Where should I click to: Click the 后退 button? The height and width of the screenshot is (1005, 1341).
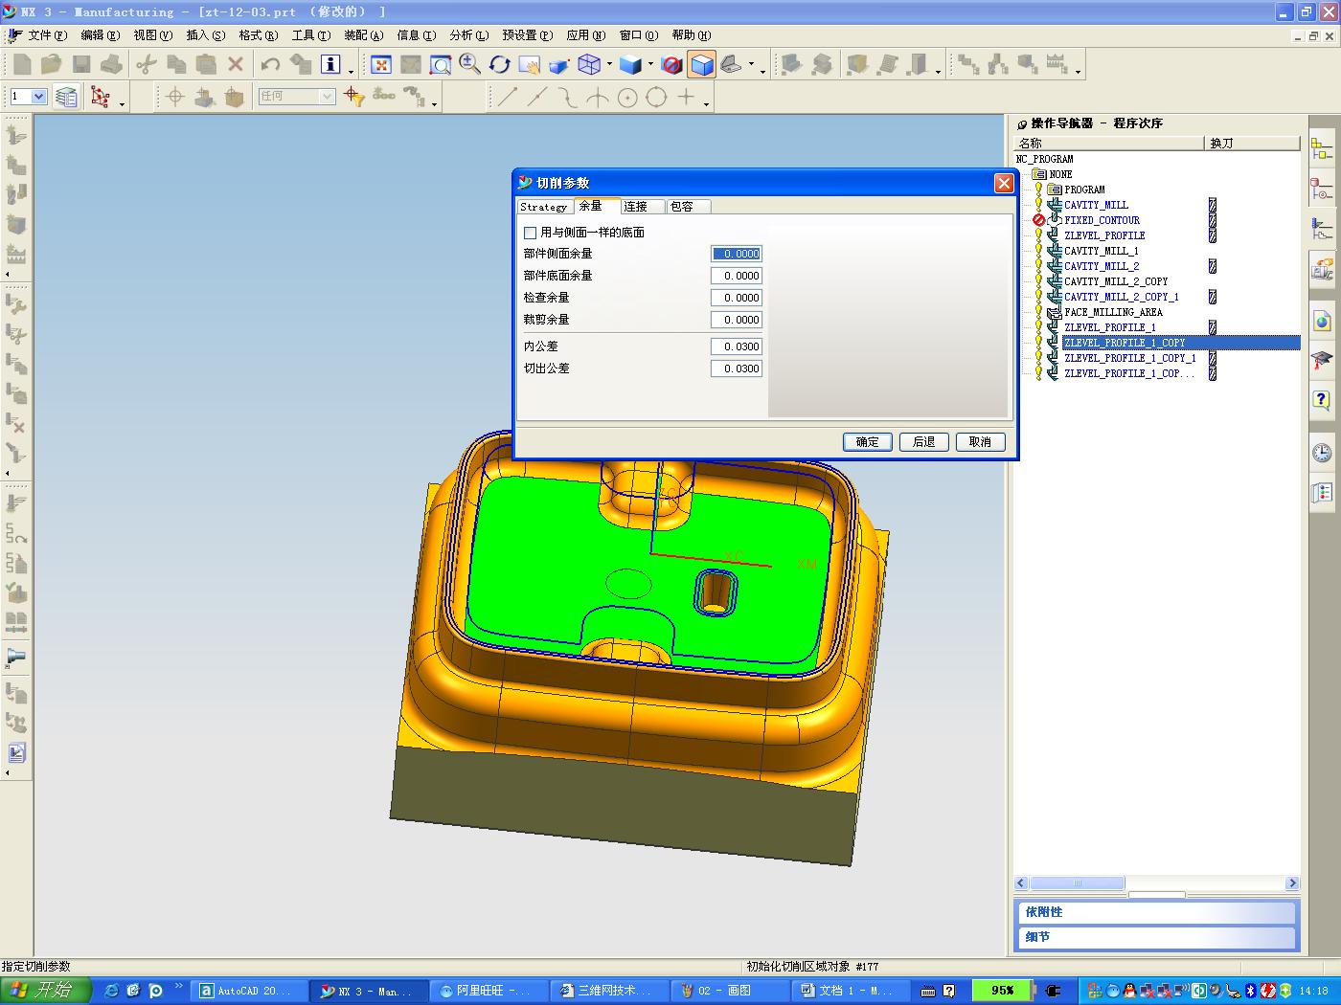924,442
